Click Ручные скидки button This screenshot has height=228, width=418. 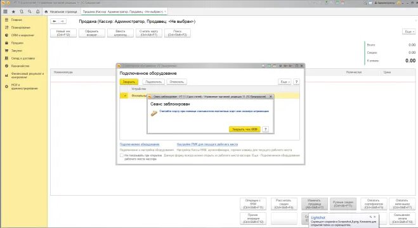tap(343, 204)
